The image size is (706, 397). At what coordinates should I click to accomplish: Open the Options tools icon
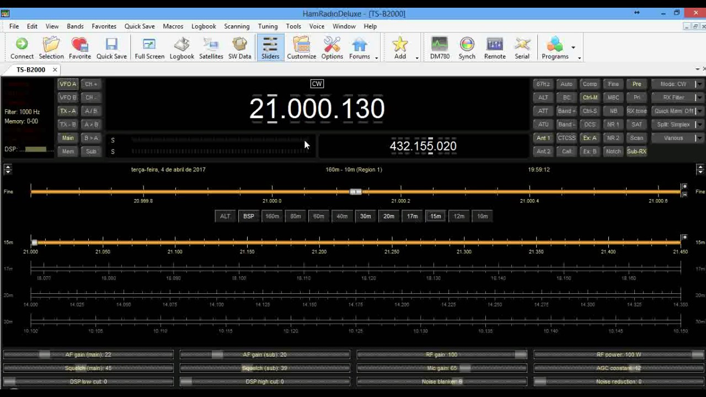point(332,48)
